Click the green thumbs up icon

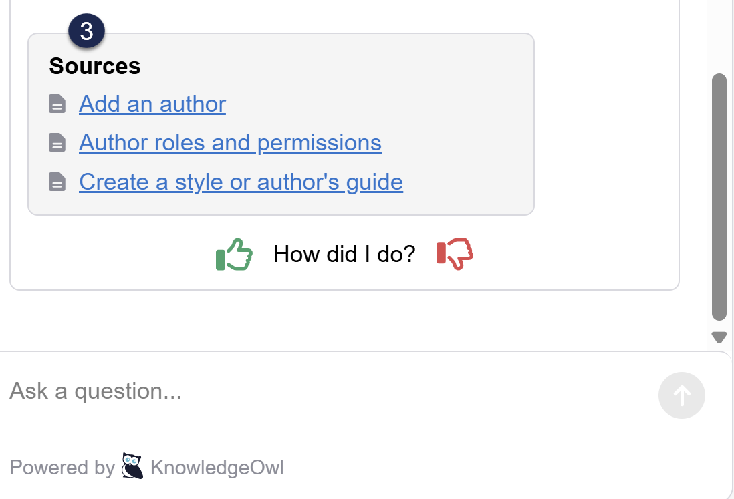pos(234,255)
